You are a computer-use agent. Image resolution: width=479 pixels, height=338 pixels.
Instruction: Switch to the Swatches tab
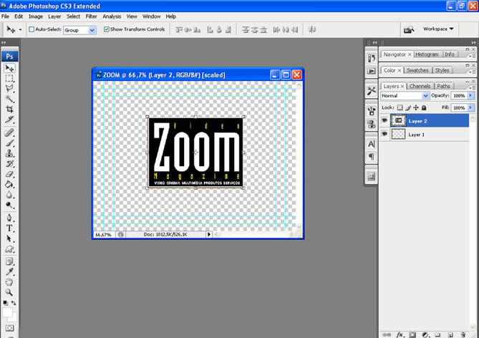pos(417,70)
